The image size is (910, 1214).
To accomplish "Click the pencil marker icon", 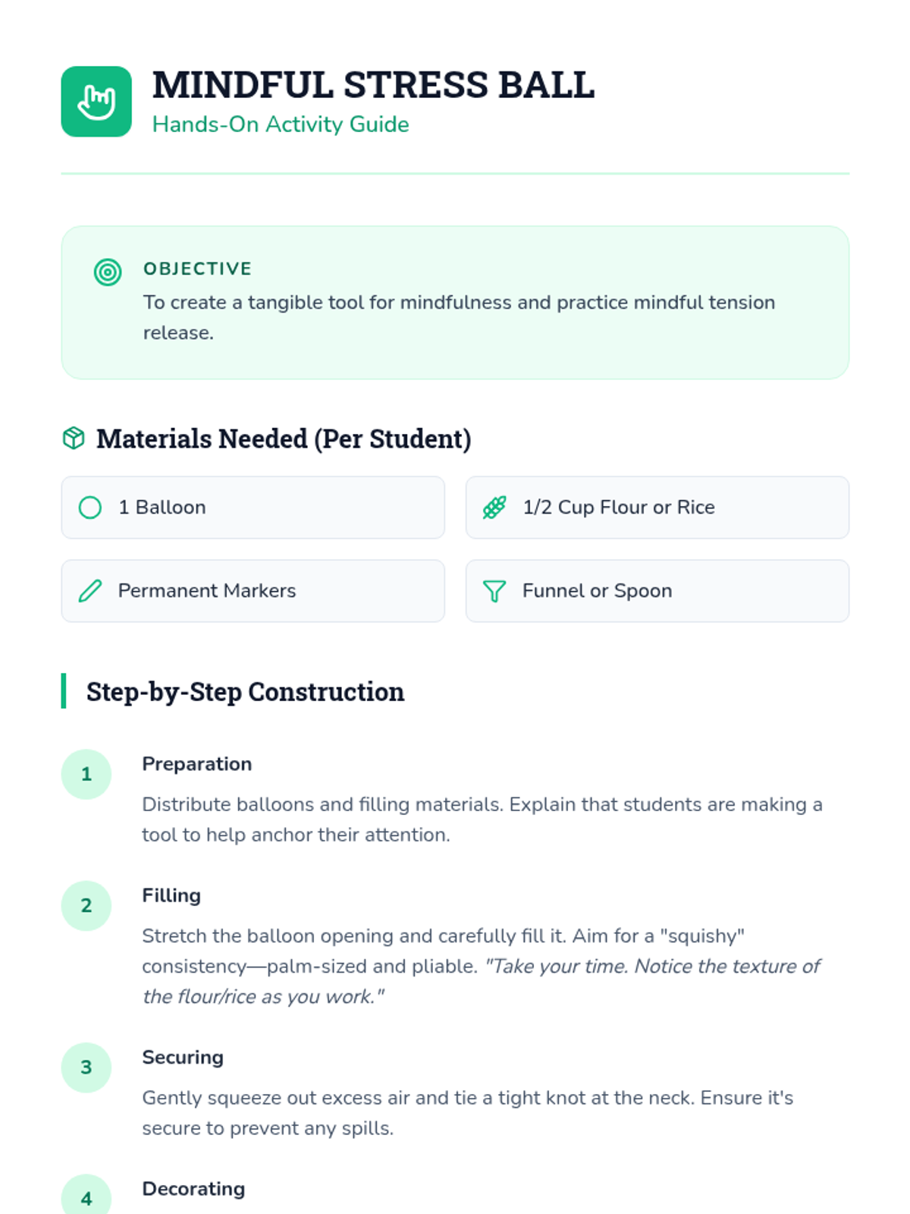I will click(x=90, y=591).
